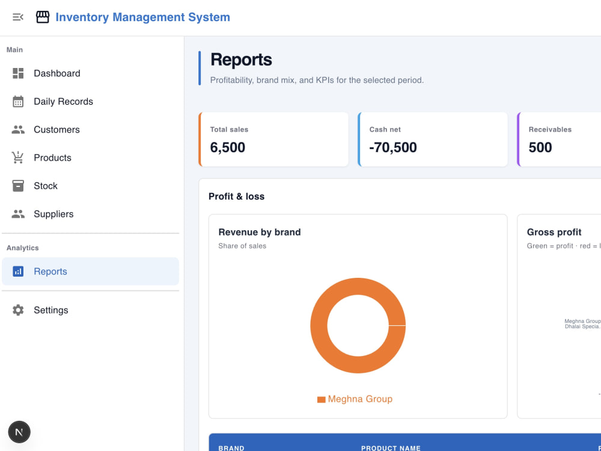Click the Total sales card
The image size is (601, 451).
tap(273, 140)
